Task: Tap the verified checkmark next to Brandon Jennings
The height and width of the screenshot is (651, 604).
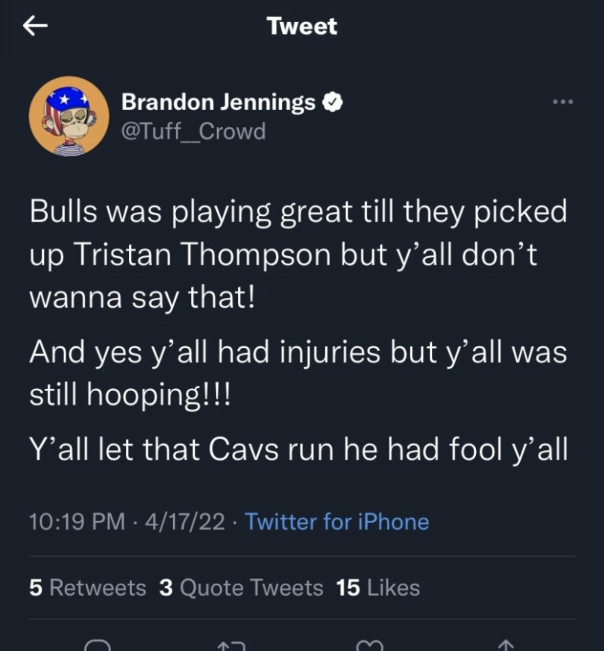Action: click(332, 101)
